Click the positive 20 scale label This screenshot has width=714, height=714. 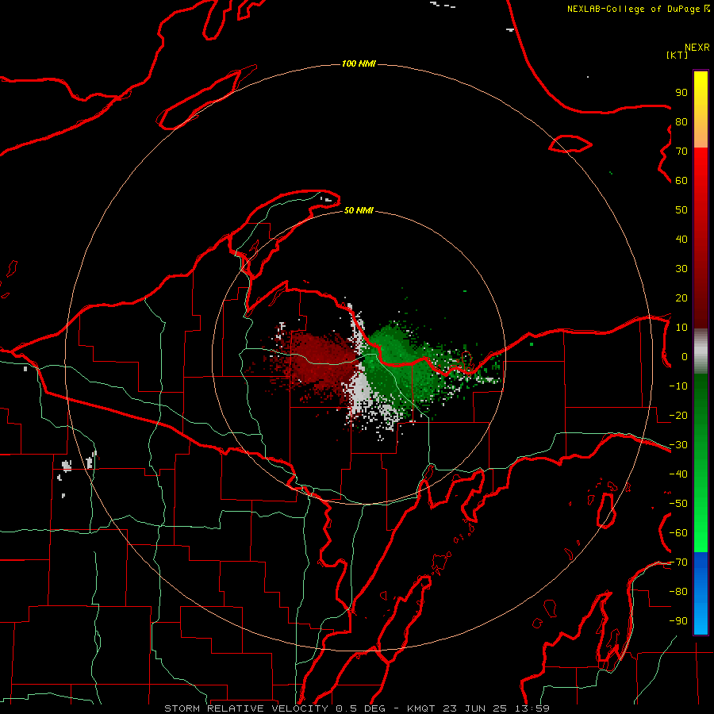pyautogui.click(x=681, y=297)
